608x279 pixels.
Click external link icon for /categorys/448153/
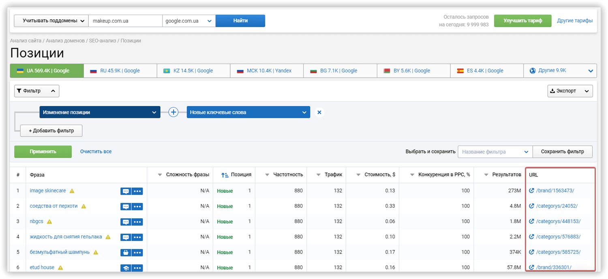(531, 221)
